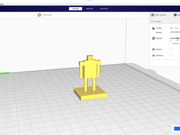
Task: Enable the Adhesion checkbox
Action: 171,55
